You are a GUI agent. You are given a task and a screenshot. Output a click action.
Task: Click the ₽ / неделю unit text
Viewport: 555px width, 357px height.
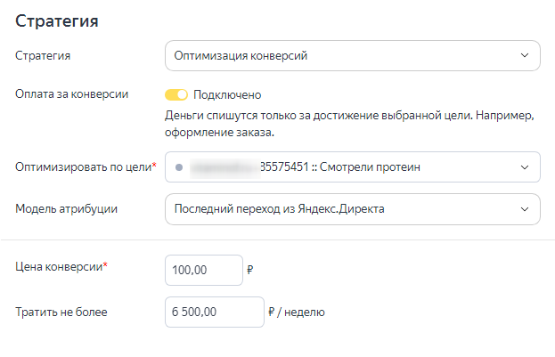pyautogui.click(x=297, y=312)
